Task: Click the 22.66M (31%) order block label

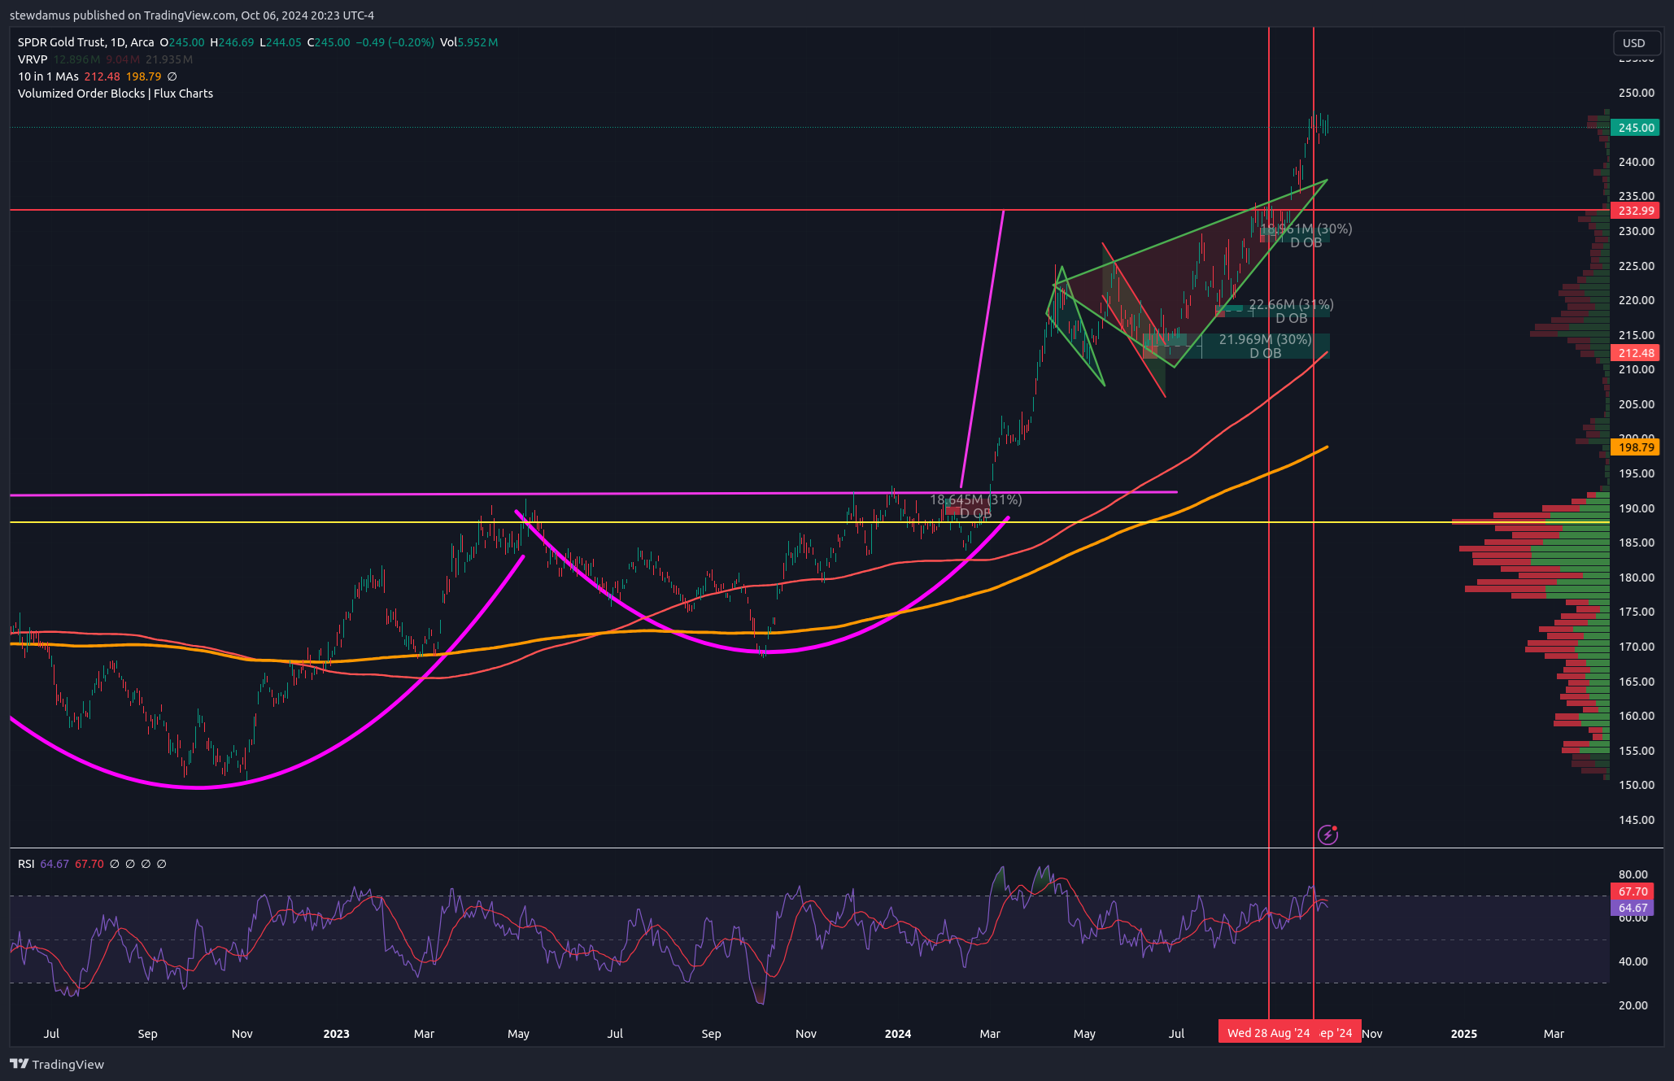Action: [x=1291, y=305]
